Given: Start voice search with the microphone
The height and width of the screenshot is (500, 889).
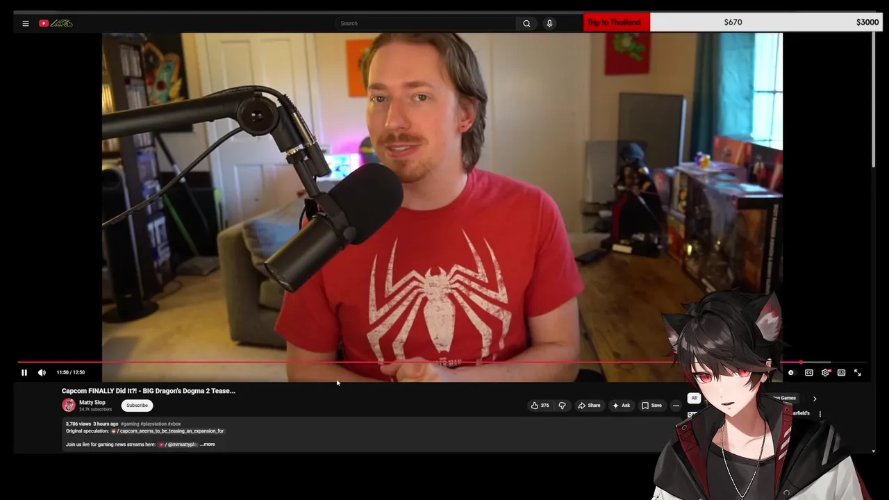Looking at the screenshot, I should 549,24.
